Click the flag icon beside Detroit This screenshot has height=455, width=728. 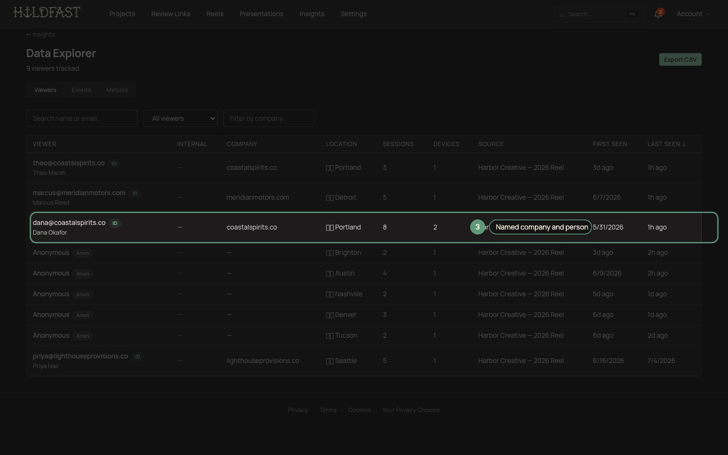point(330,198)
